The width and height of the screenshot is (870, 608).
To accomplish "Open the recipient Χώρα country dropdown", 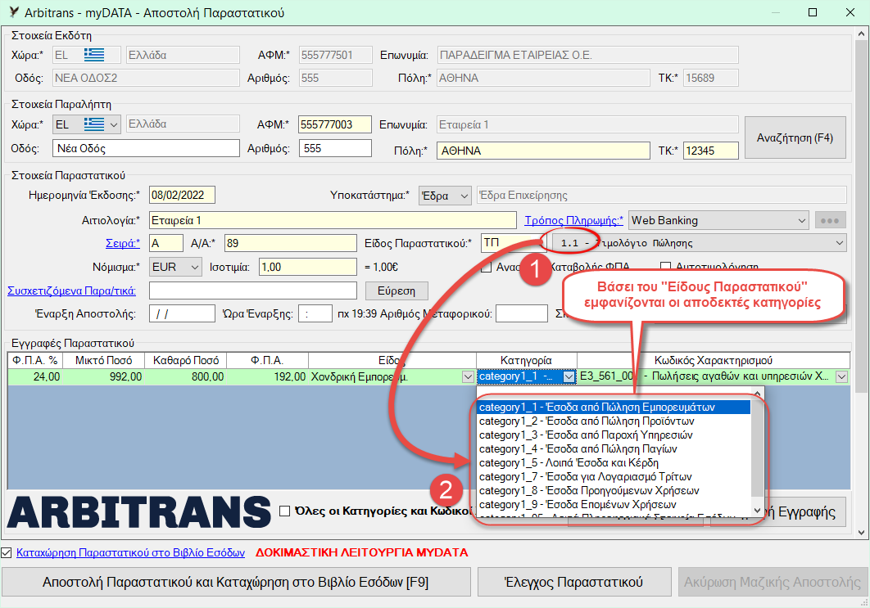I will (113, 124).
